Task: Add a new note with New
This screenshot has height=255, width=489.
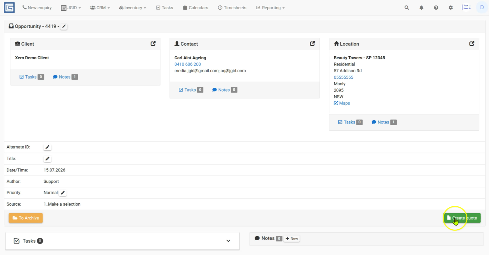Action: [292, 239]
